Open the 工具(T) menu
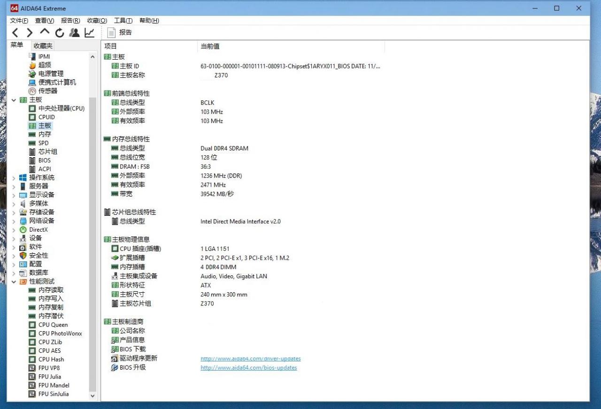The width and height of the screenshot is (601, 409). [x=123, y=21]
